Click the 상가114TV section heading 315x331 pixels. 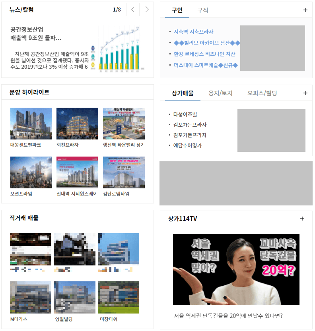183,219
